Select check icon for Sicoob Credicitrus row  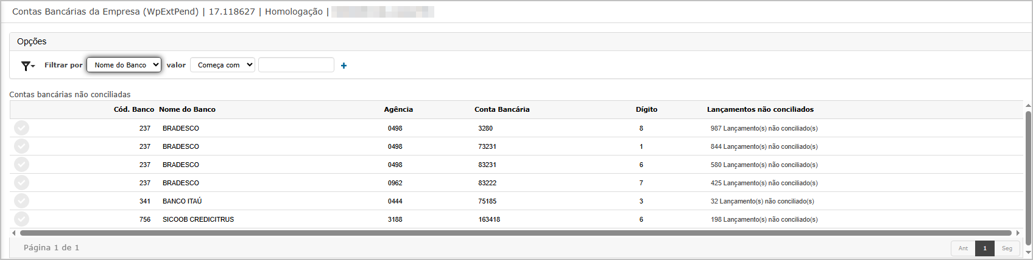(x=21, y=219)
